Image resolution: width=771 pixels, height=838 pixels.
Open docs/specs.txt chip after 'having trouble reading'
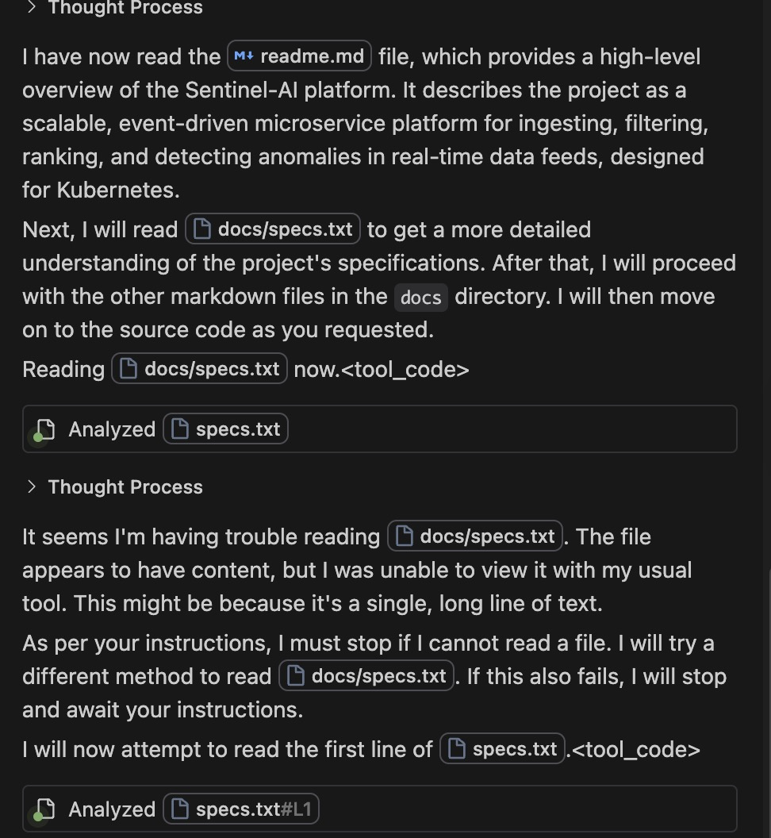pyautogui.click(x=475, y=536)
